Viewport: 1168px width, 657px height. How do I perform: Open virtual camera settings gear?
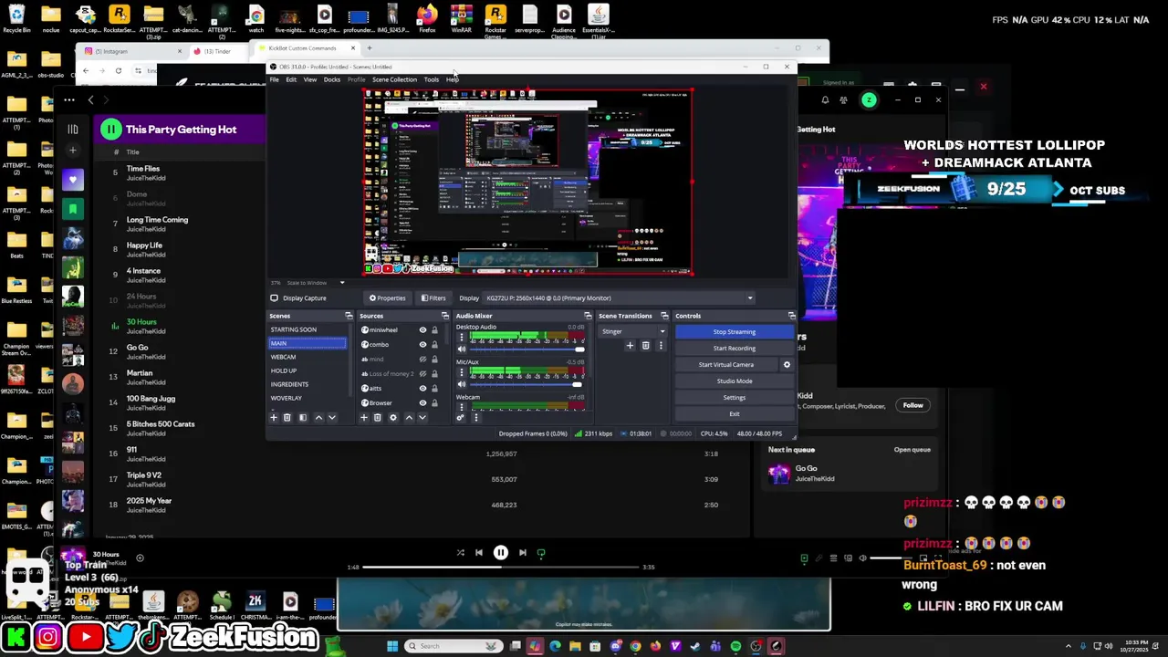[787, 365]
